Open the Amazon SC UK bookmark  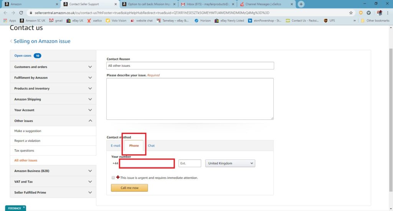coord(33,21)
